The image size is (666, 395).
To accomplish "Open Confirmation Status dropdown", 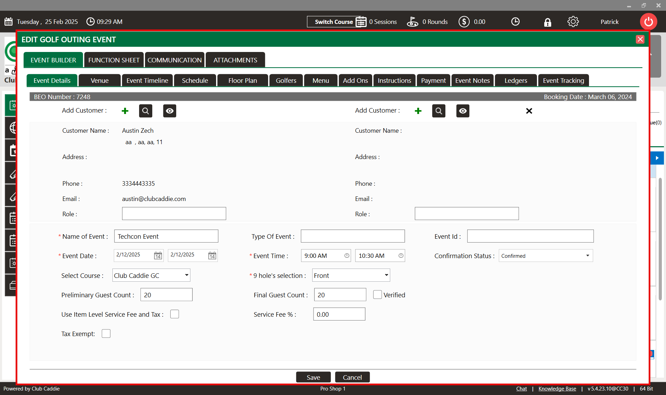I will (x=546, y=256).
